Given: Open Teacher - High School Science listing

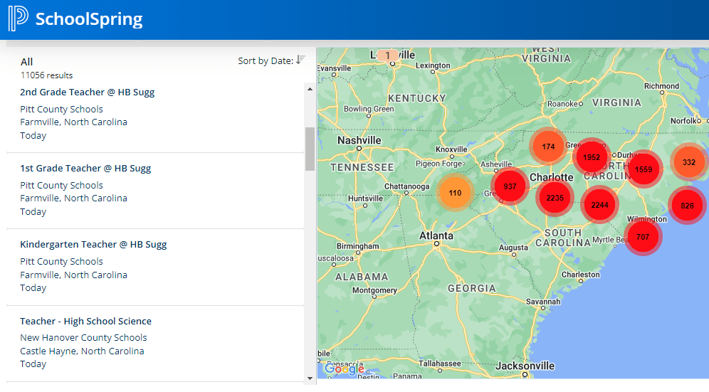Looking at the screenshot, I should 85,322.
